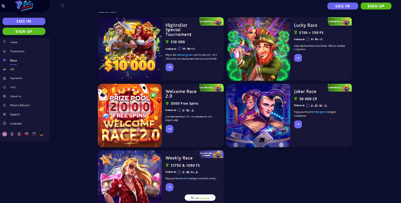The image size is (401, 203).
Task: Dismiss the cookies notice close icon
Action: 212,198
